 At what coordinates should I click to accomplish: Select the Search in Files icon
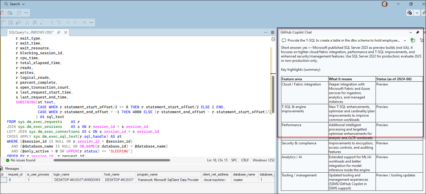click(10, 13)
